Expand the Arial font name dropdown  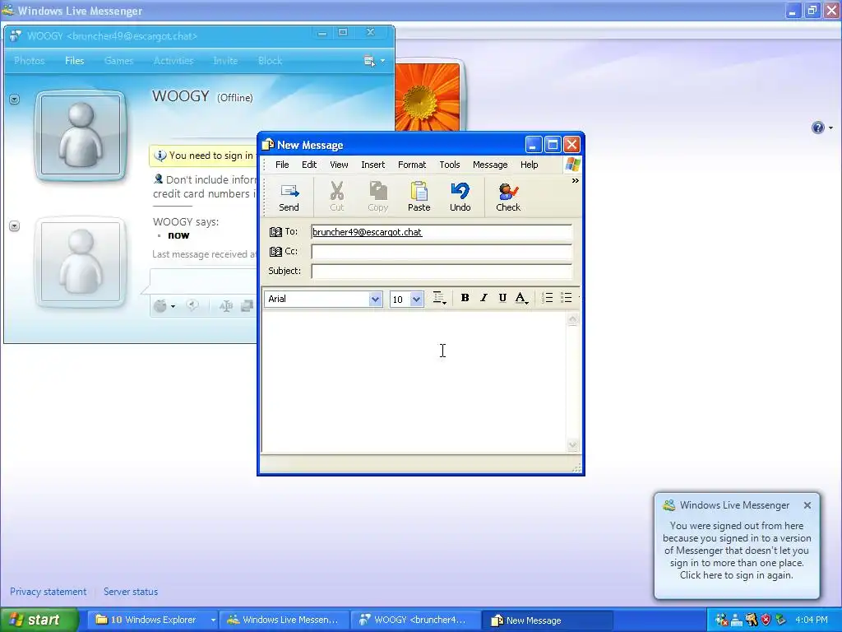[x=375, y=300]
